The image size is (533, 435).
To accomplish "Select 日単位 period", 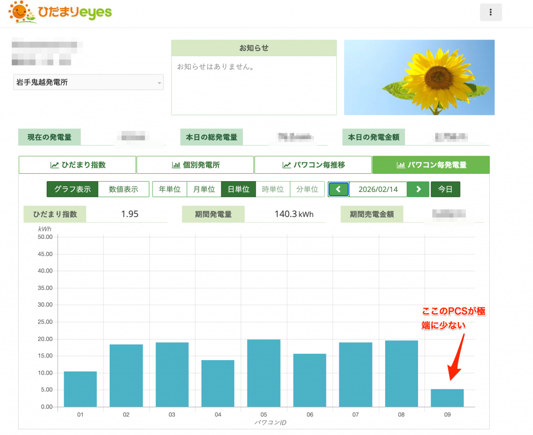I will coord(238,189).
